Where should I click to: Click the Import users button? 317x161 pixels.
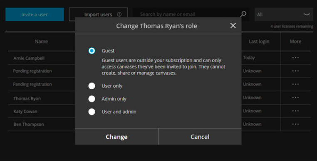[x=98, y=15]
